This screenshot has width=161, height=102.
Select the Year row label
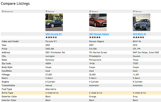[x=4, y=45]
